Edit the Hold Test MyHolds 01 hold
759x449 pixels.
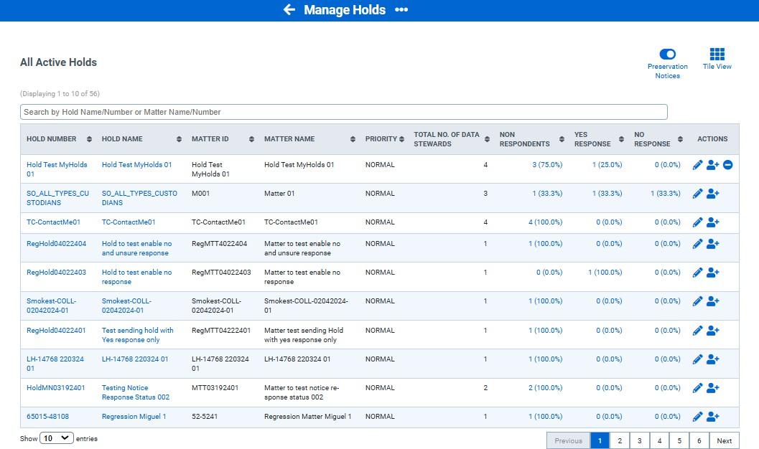tap(697, 165)
